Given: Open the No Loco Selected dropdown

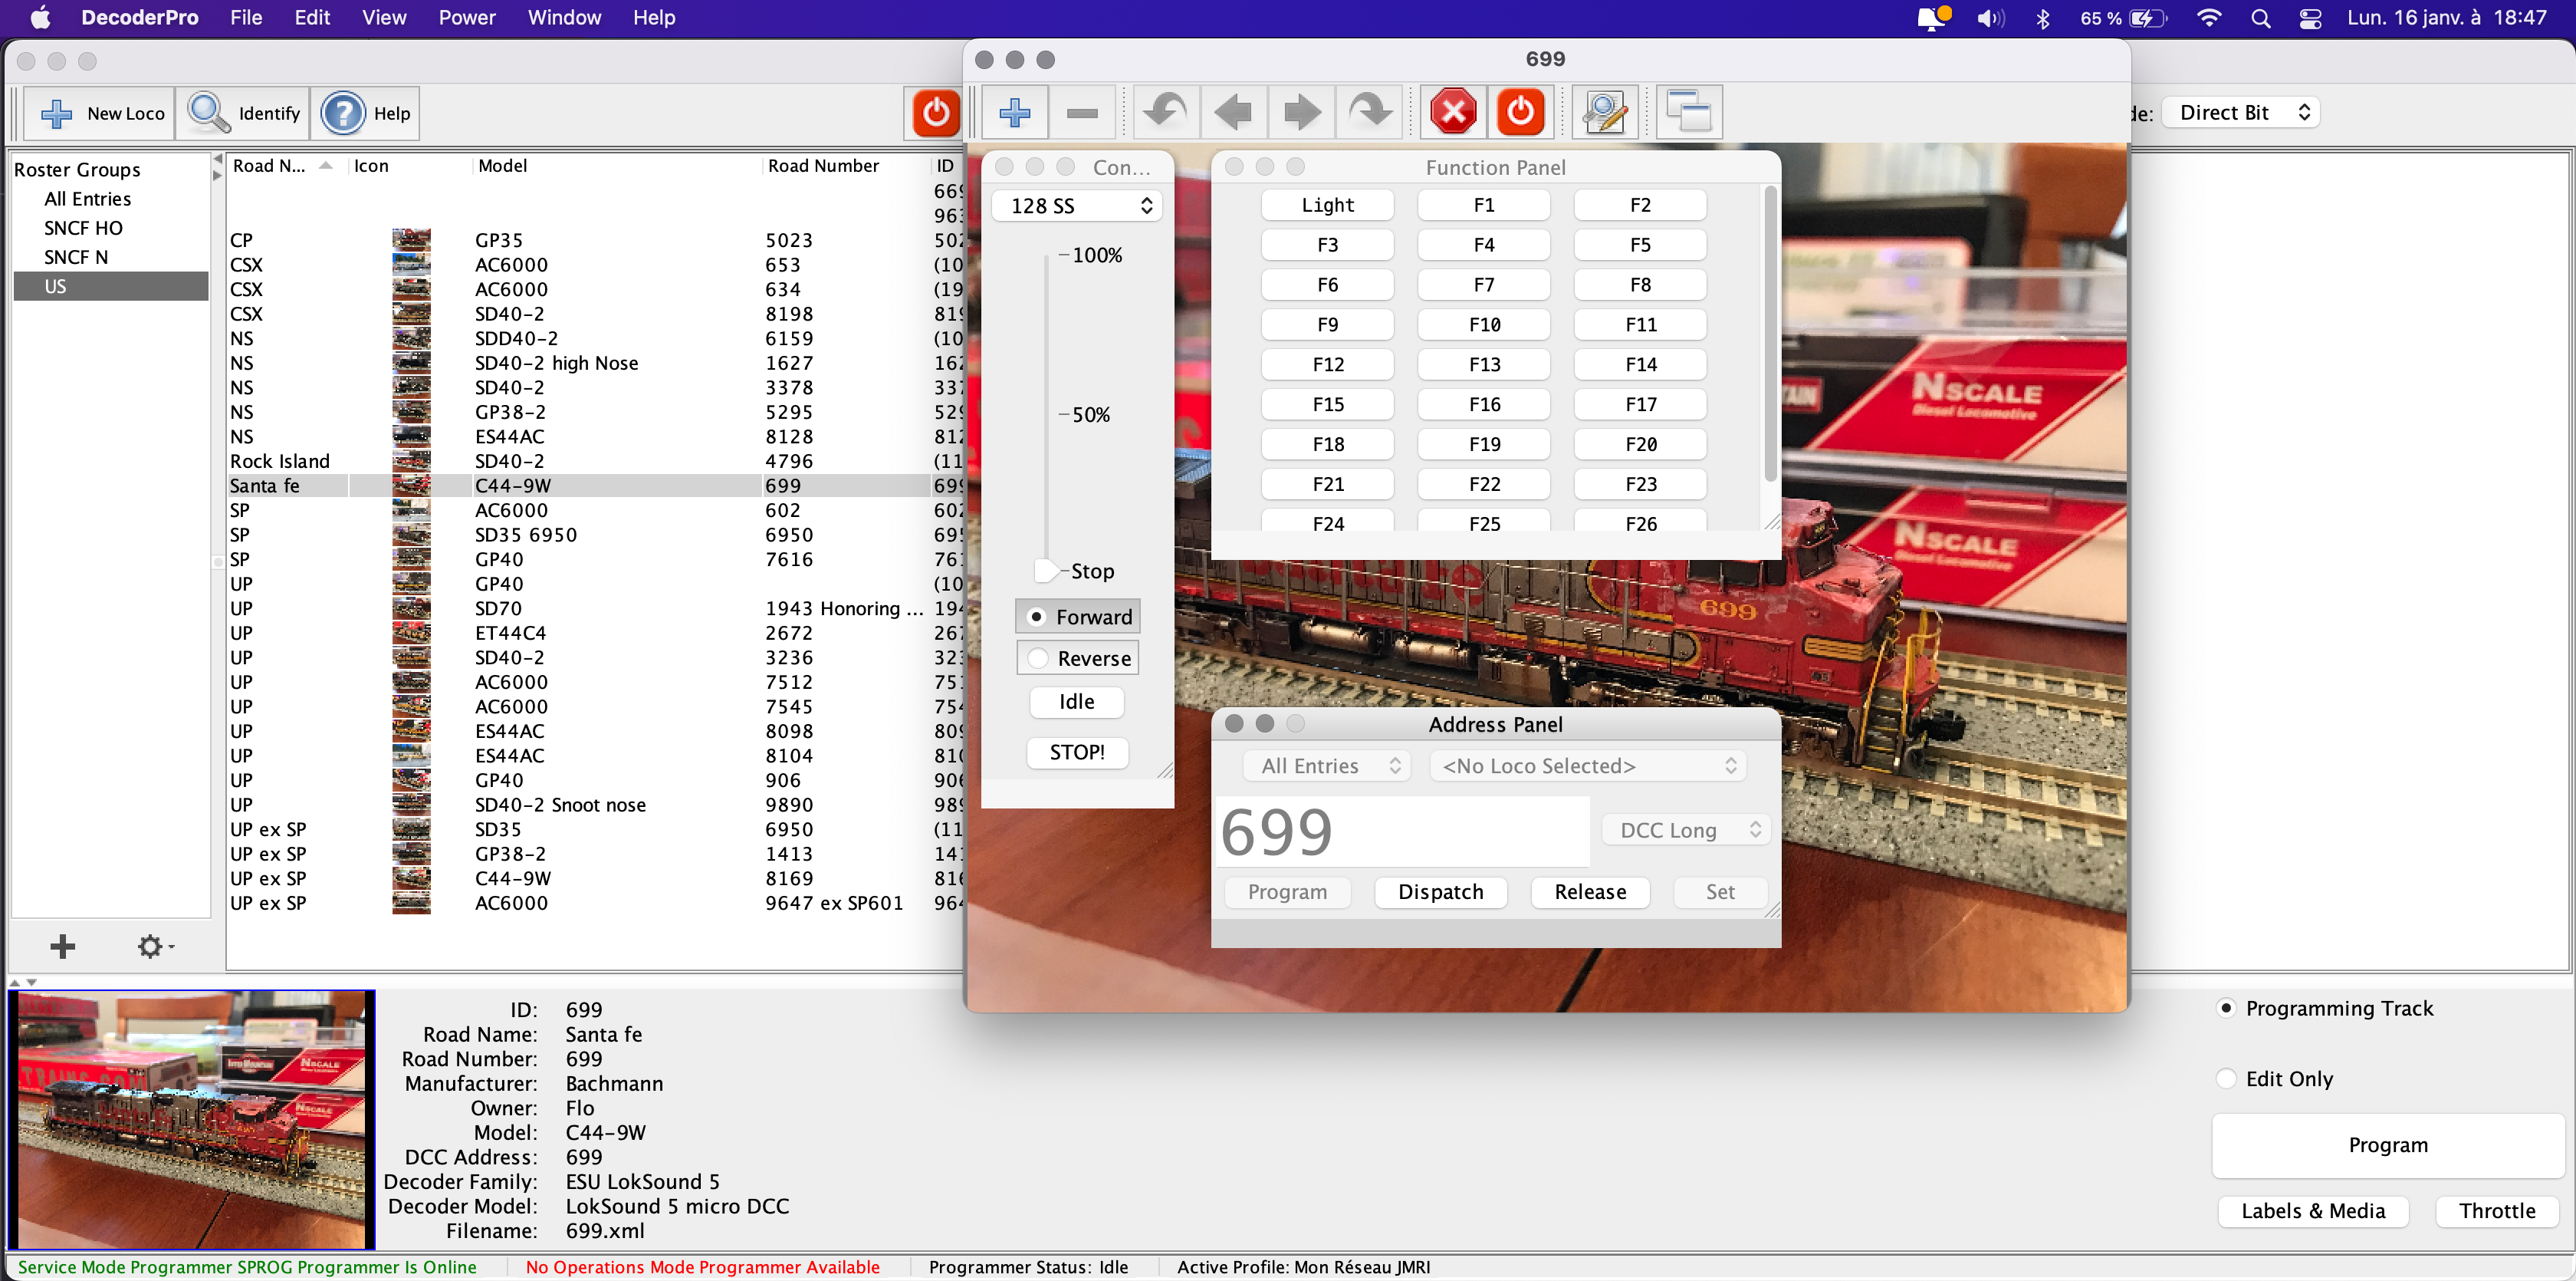Looking at the screenshot, I should (x=1587, y=766).
